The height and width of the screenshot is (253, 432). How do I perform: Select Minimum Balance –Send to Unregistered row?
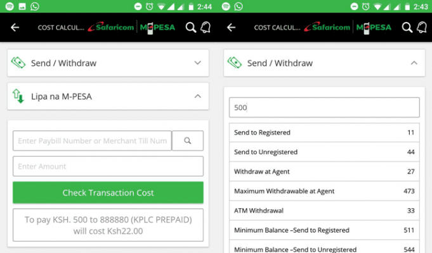[x=324, y=247]
